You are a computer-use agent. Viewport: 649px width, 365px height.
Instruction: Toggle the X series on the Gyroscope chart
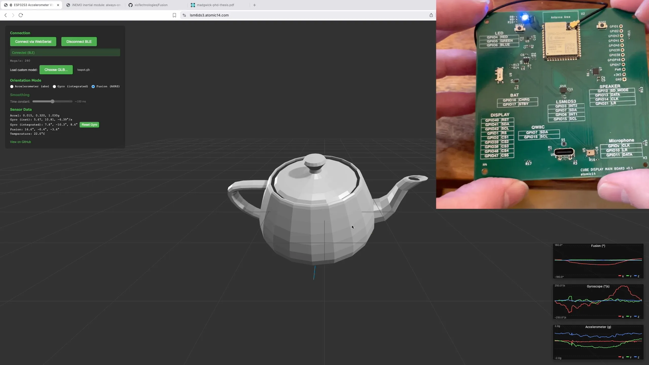click(x=620, y=317)
